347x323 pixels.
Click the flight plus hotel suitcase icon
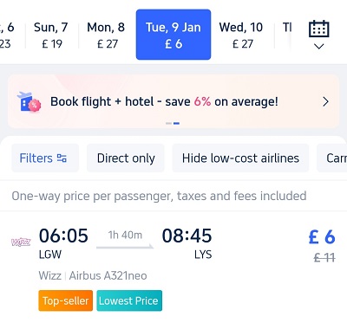29,101
